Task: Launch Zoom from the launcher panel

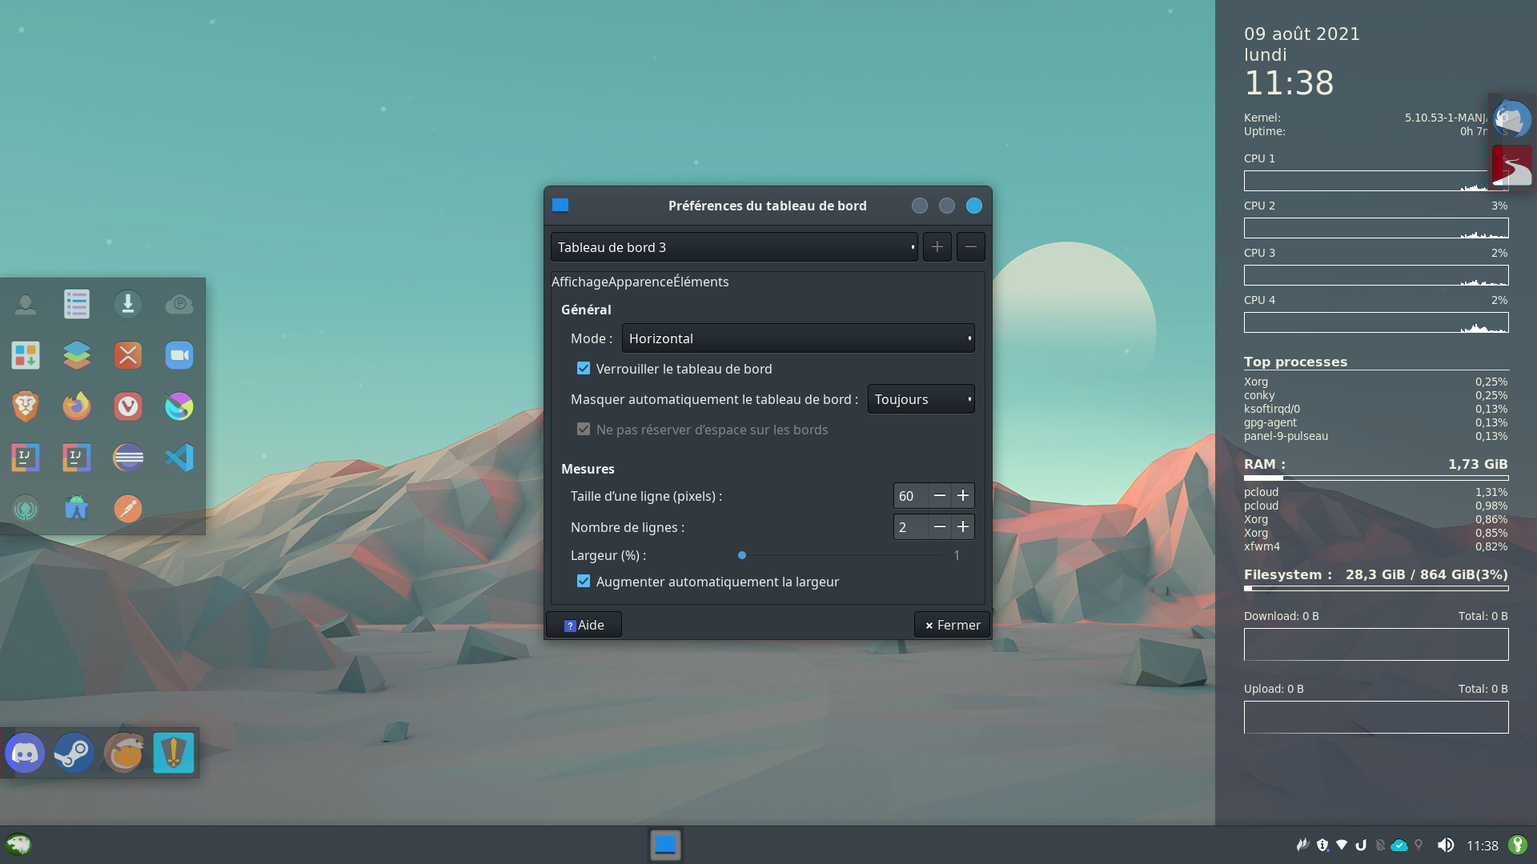Action: tap(179, 355)
